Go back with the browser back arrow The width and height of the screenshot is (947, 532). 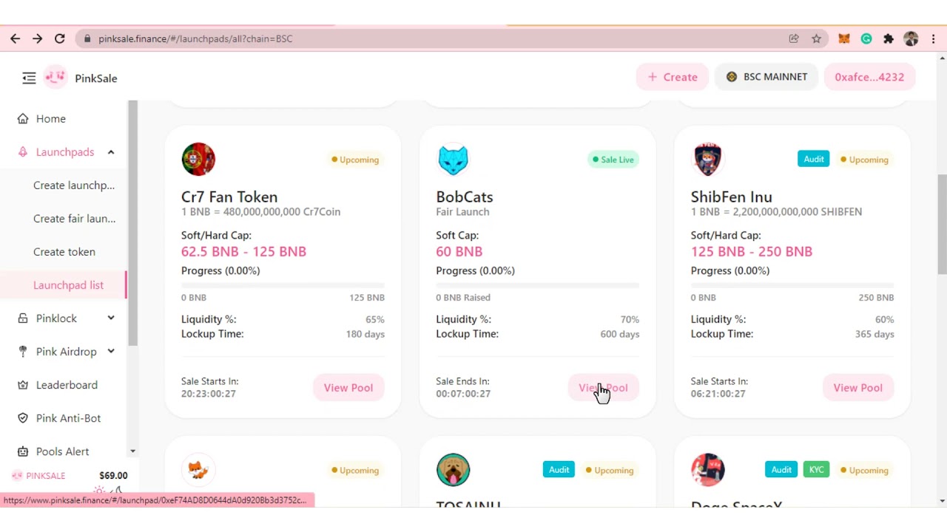click(16, 38)
